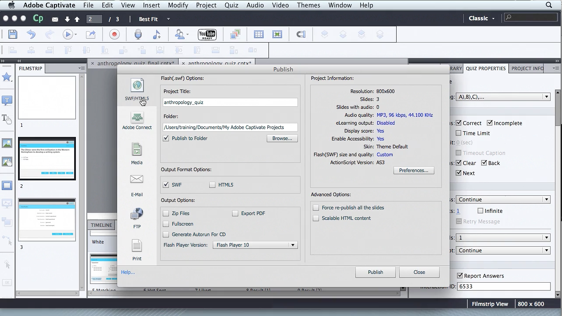
Task: Open the FTP publish option
Action: click(x=137, y=217)
